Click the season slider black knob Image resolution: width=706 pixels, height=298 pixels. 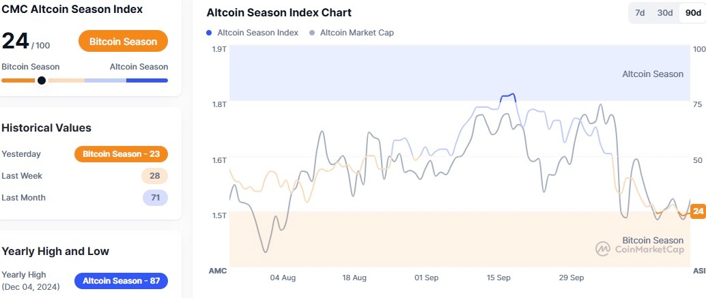coord(42,80)
